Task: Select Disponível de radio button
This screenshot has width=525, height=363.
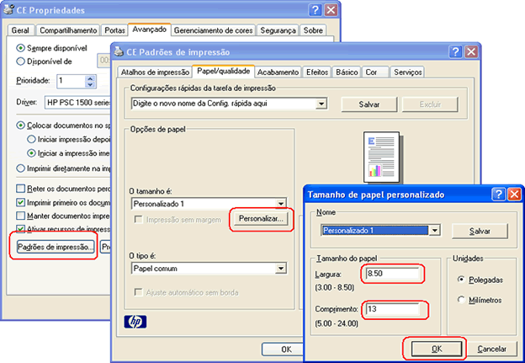Action: pyautogui.click(x=21, y=61)
